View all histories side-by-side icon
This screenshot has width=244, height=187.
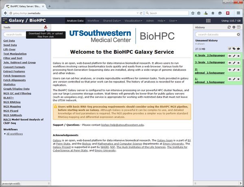tap(239, 27)
